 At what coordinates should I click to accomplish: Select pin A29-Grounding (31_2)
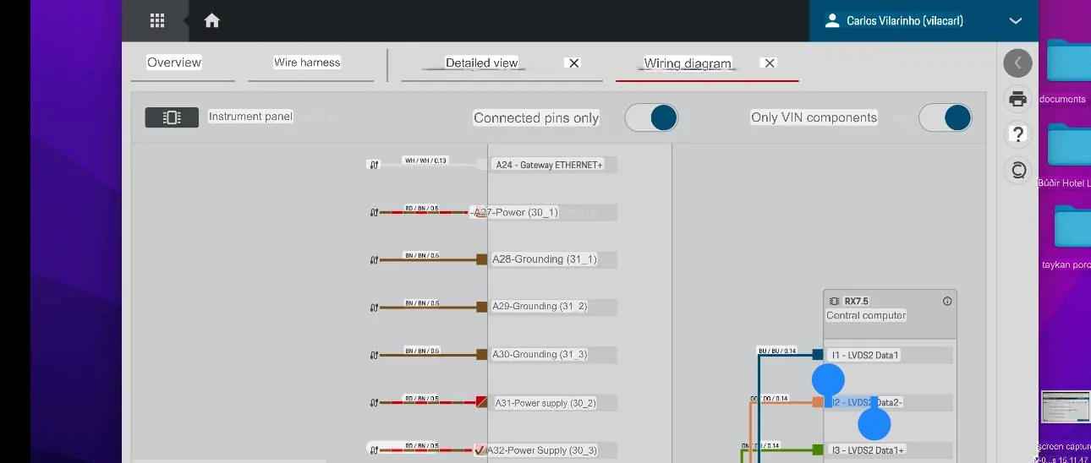pos(552,307)
